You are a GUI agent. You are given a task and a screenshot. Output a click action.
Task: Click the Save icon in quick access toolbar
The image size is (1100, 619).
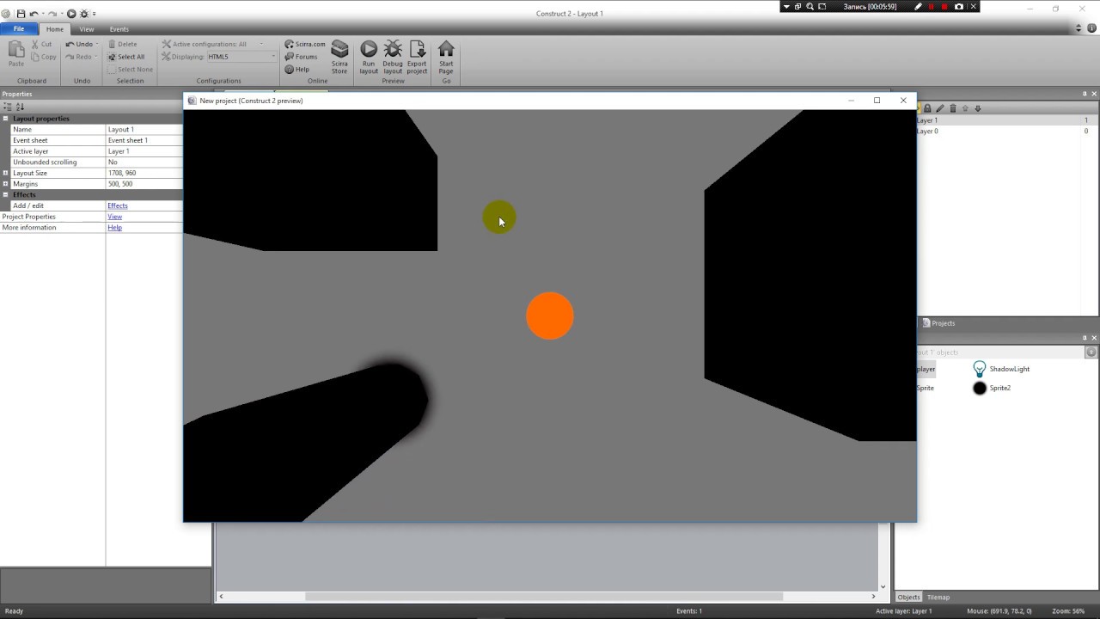coord(21,14)
